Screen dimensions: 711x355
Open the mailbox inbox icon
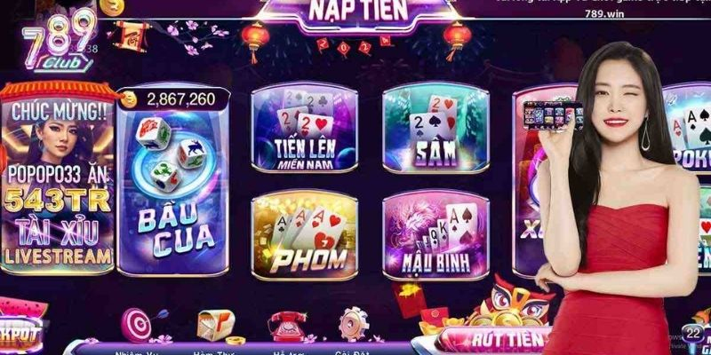pos(216,326)
